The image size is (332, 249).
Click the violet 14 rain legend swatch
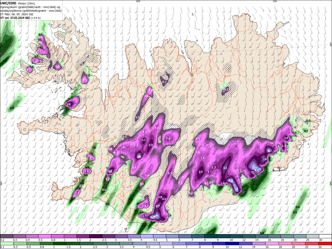click(x=259, y=243)
